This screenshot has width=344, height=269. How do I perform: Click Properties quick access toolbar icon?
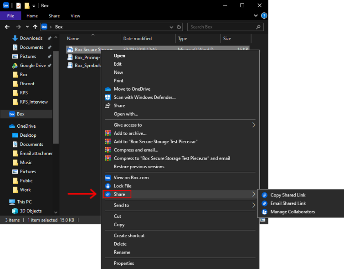coord(19,5)
